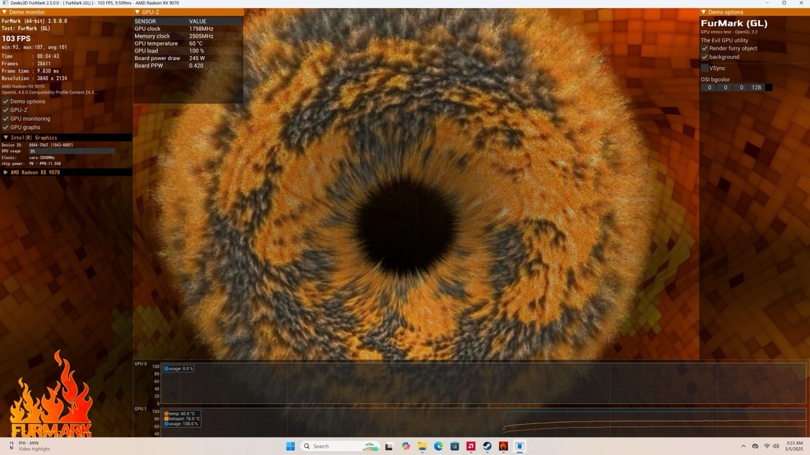Click the last running app taskbar icon
This screenshot has height=455, width=810.
(x=520, y=446)
